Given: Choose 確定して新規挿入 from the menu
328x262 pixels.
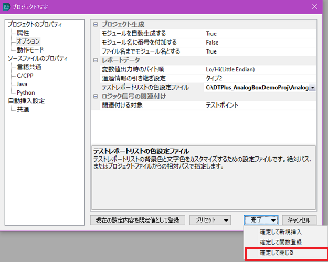Looking at the screenshot, I should coord(280,232).
